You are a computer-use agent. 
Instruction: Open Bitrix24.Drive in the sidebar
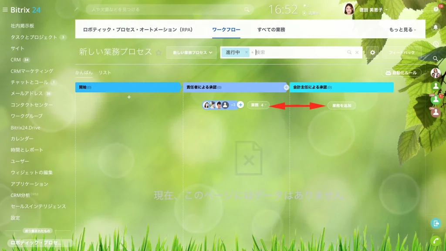[25, 128]
